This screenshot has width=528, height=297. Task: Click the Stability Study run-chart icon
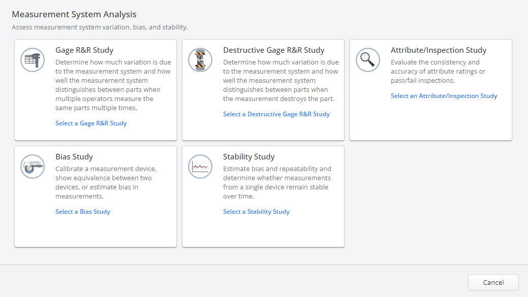(200, 166)
